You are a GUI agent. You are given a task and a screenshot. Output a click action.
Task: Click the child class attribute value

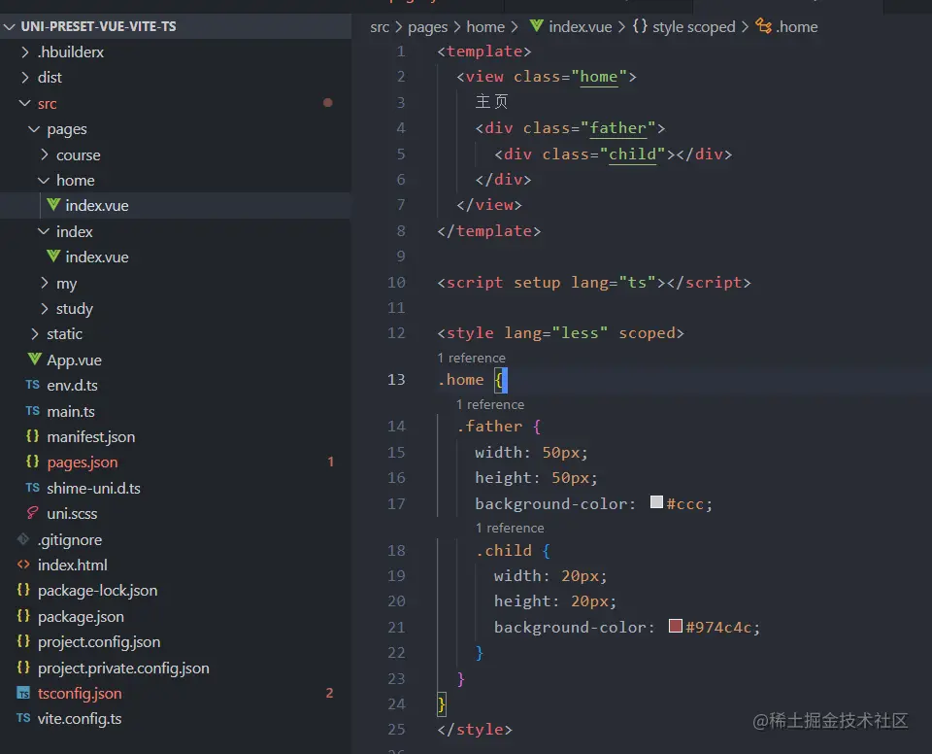click(632, 154)
